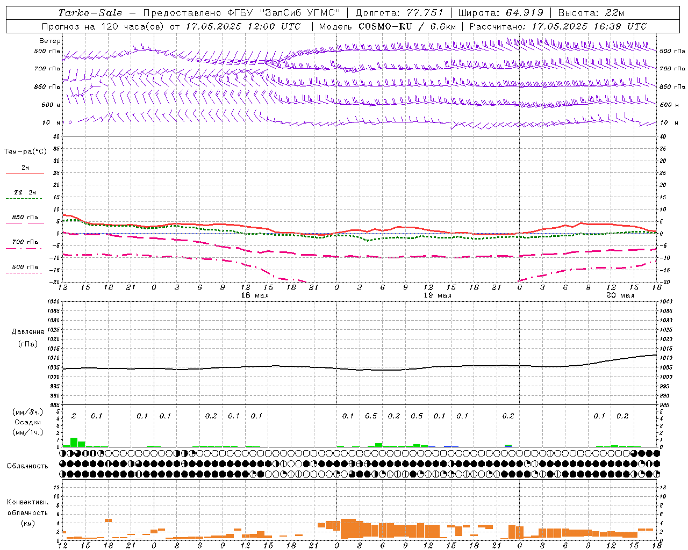Click the Tarko-Sale station title
Screen dimensions: 688x550
(x=90, y=13)
